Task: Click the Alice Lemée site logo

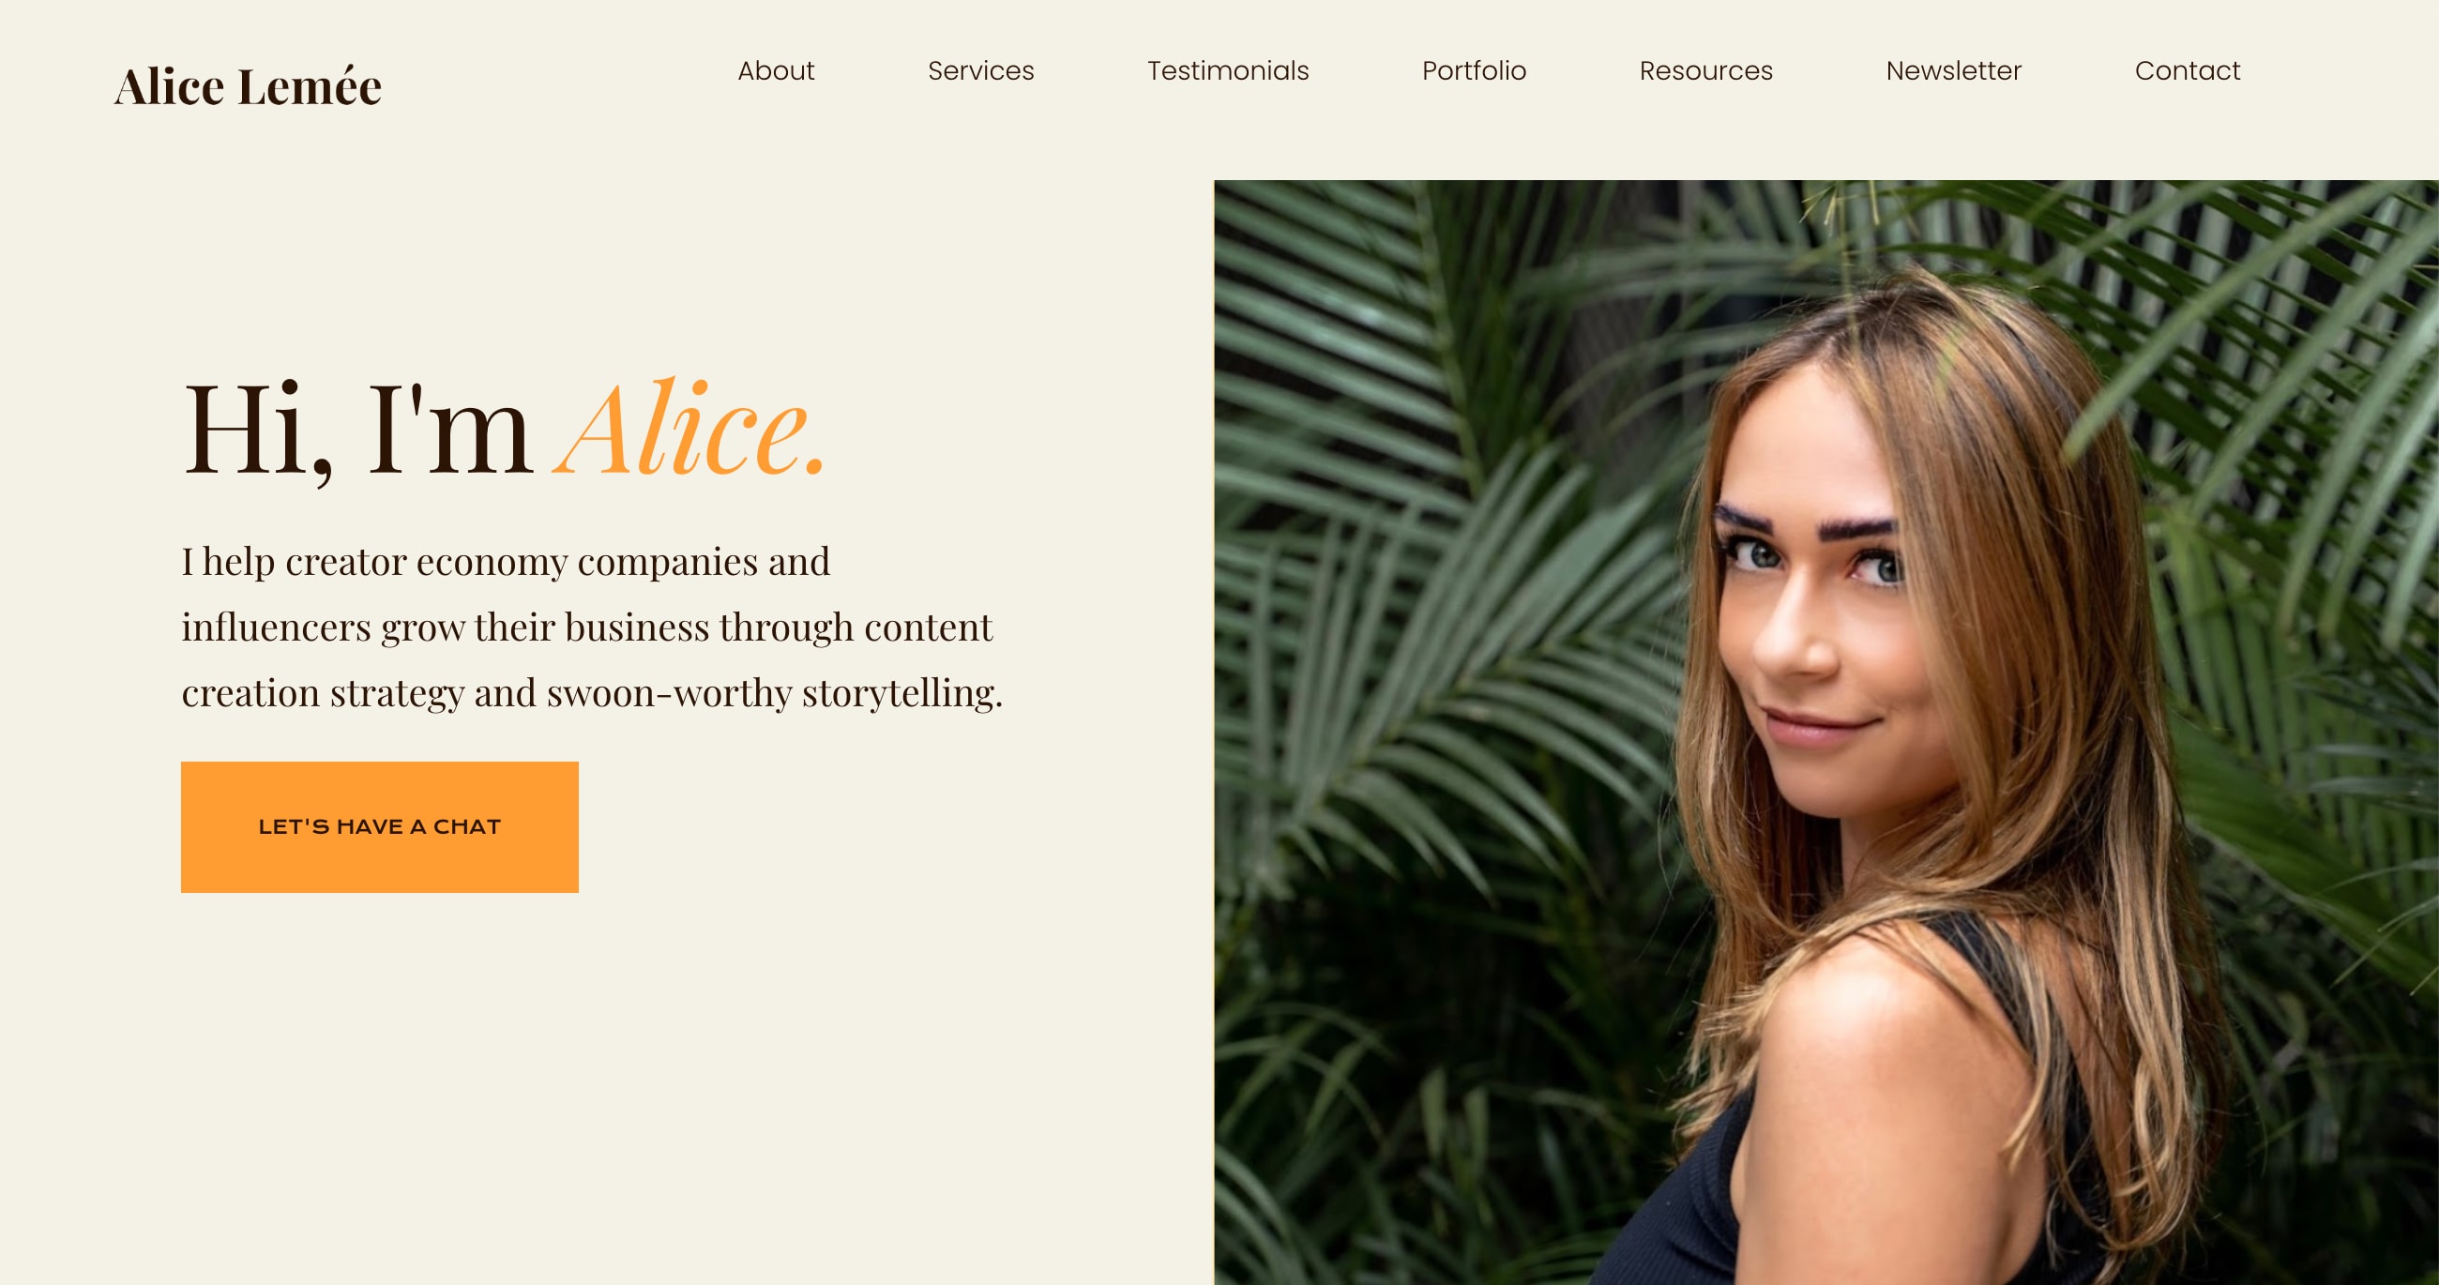Action: [x=248, y=86]
